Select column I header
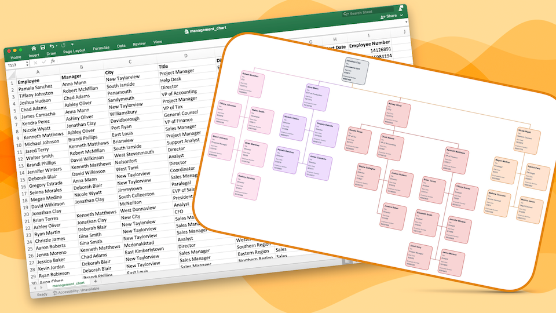556x313 pixels. click(369, 35)
